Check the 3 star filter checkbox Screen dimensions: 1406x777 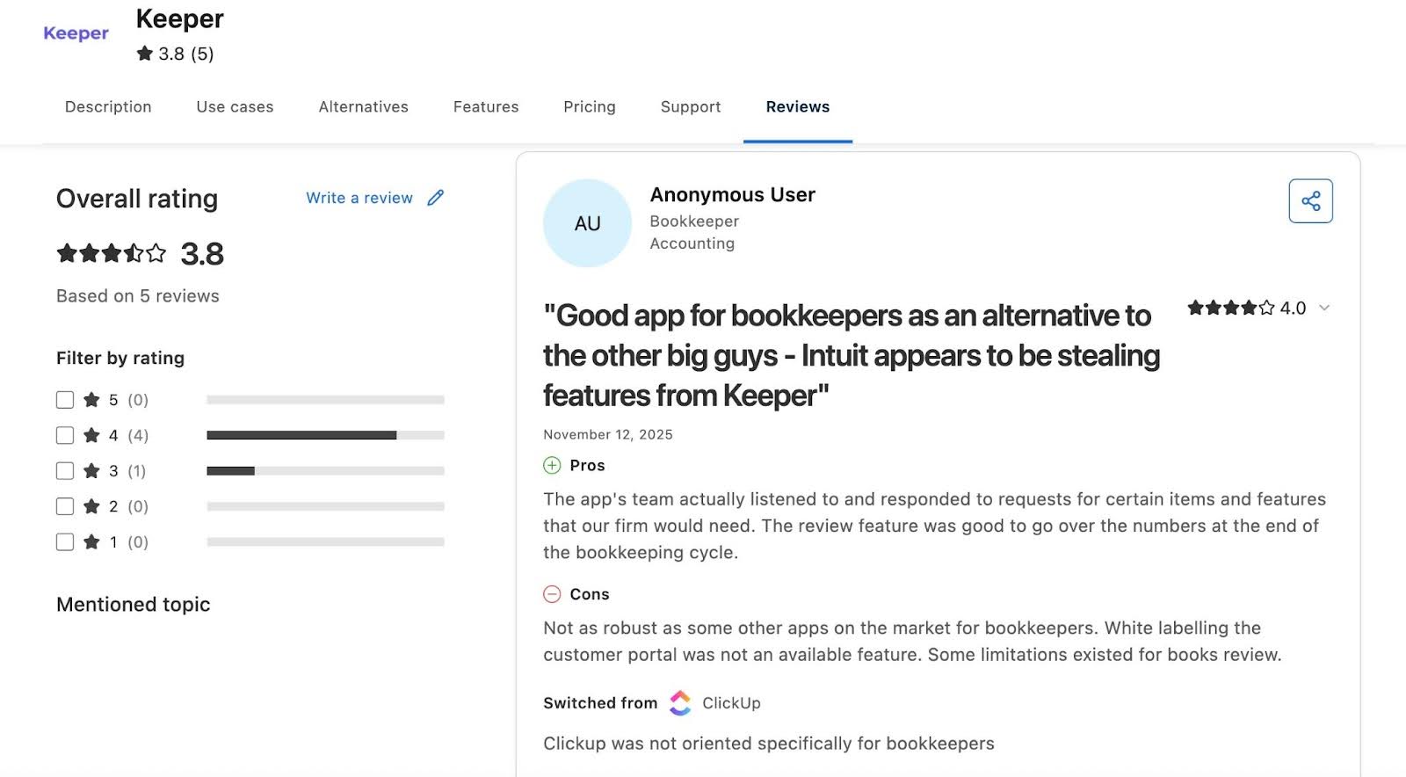point(65,471)
